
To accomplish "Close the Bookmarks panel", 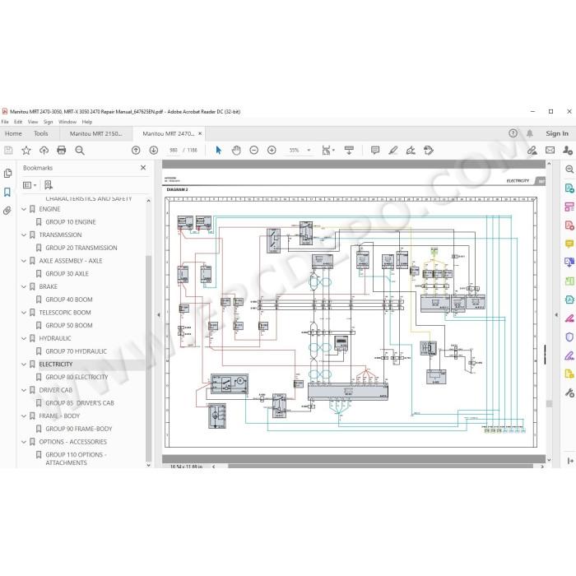I will (x=143, y=168).
